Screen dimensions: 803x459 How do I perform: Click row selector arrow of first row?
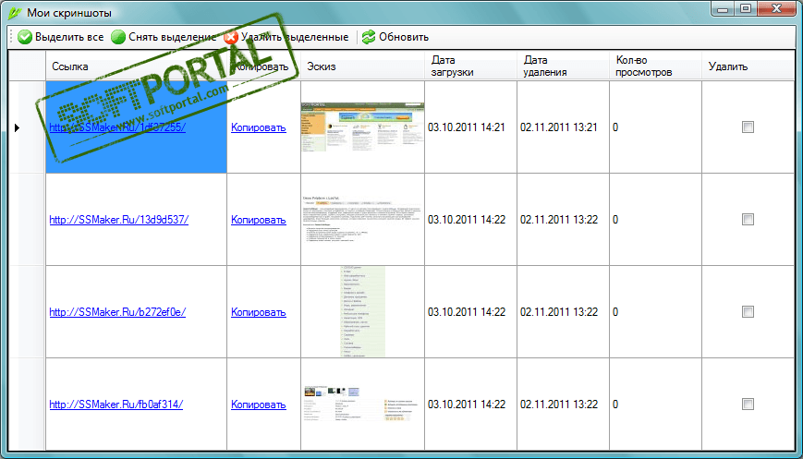click(x=17, y=127)
